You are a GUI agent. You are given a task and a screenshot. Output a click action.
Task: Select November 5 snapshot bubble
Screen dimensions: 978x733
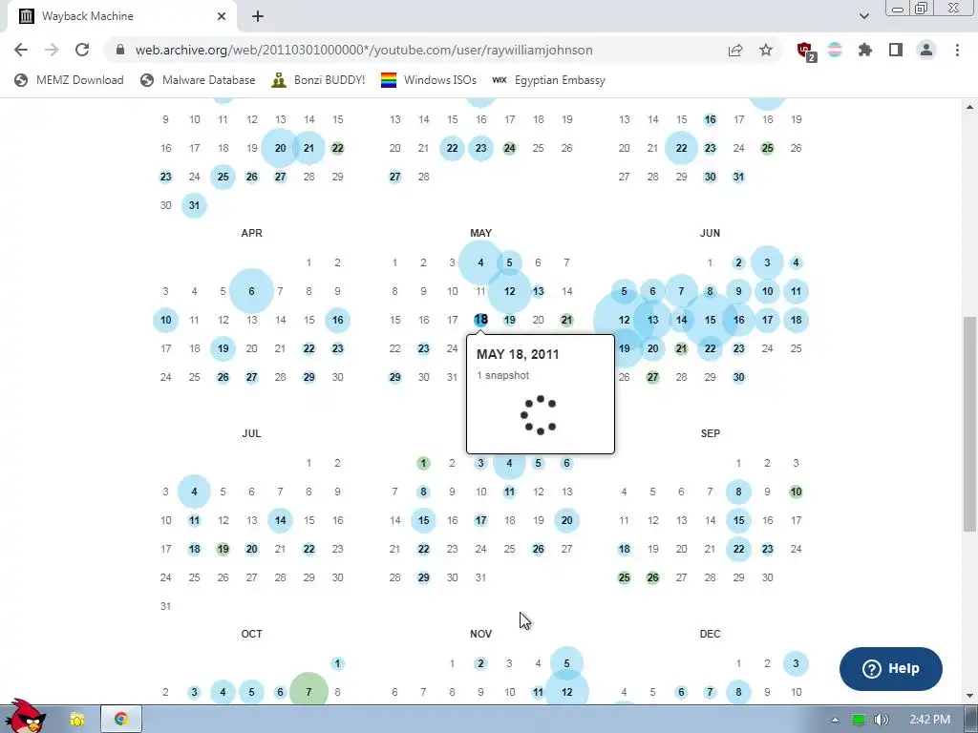pyautogui.click(x=566, y=663)
